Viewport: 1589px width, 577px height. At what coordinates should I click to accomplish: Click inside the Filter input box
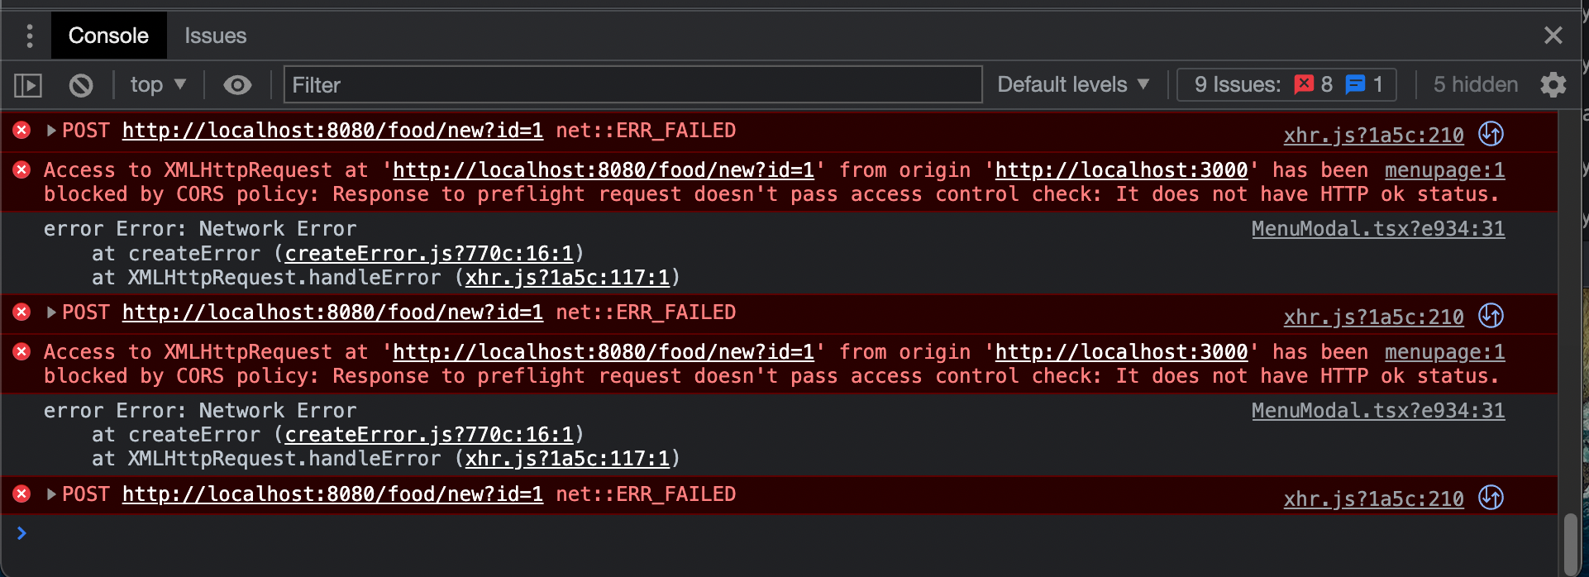(632, 84)
